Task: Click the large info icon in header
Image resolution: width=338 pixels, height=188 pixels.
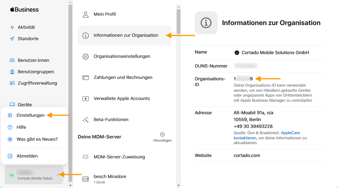Action: [x=206, y=23]
